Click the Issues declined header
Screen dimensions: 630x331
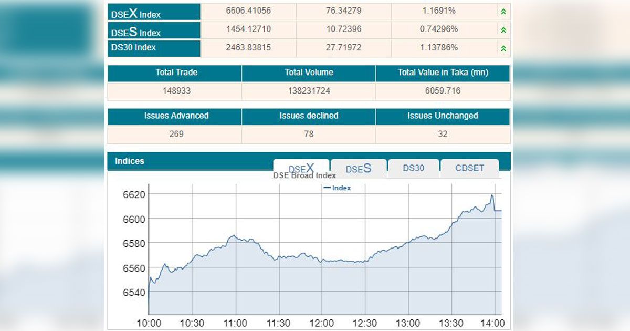point(309,116)
